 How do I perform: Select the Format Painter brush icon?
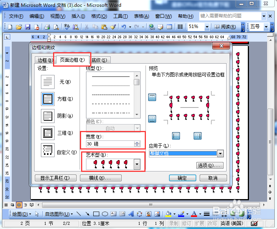(113, 27)
